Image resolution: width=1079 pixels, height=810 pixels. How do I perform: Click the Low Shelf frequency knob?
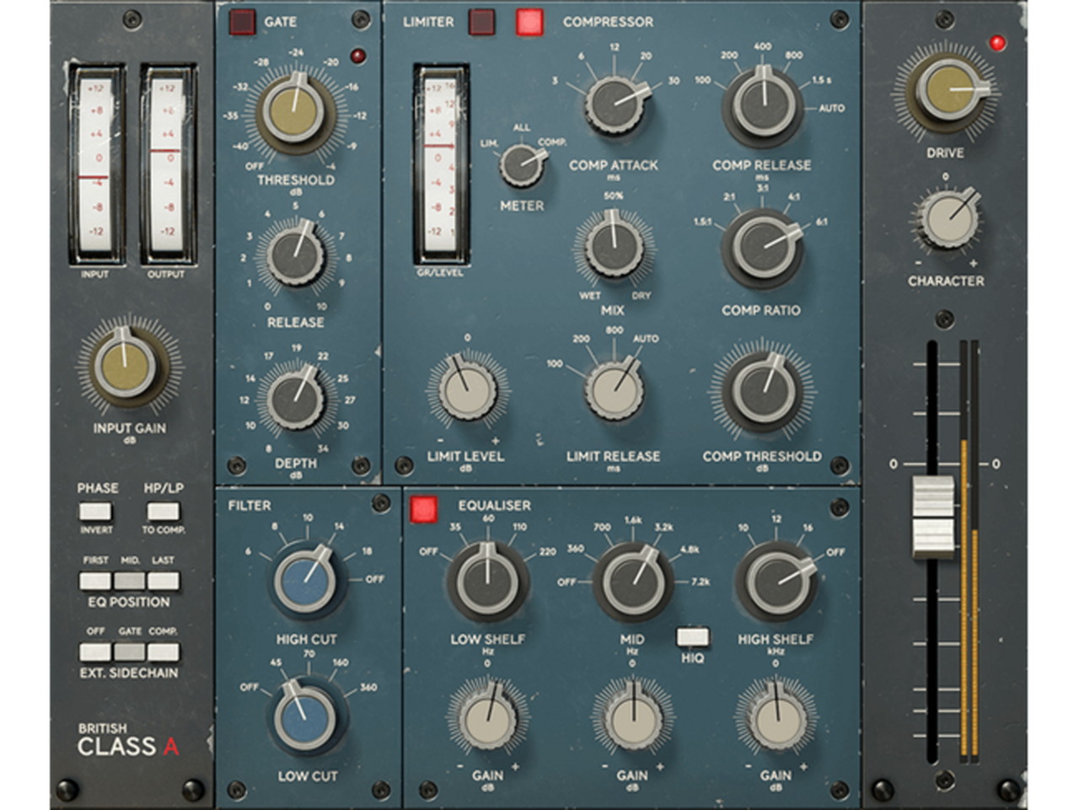tap(488, 581)
